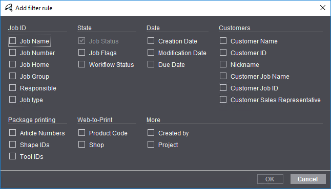Select the Shop checkbox

point(81,145)
